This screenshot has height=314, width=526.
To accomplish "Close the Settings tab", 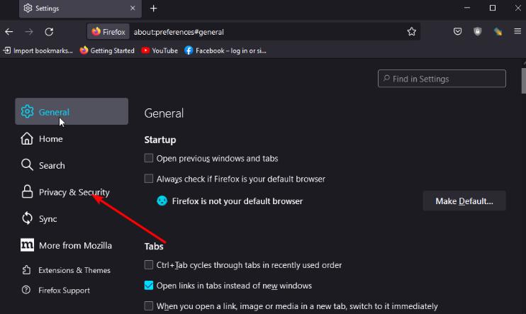I will click(x=133, y=8).
